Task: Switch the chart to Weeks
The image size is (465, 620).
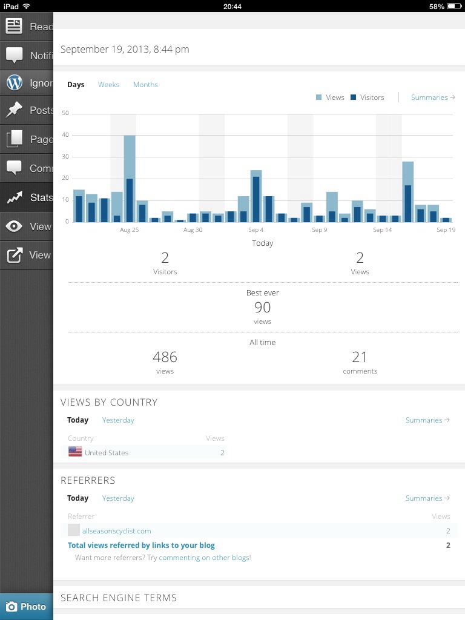Action: pos(108,85)
